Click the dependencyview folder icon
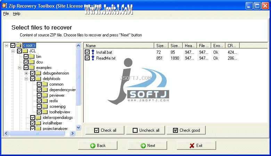This screenshot has width=271, height=156. coord(45,90)
